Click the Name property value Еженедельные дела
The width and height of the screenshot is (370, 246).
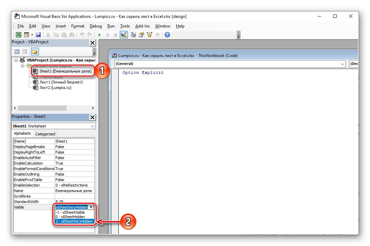[x=75, y=191]
